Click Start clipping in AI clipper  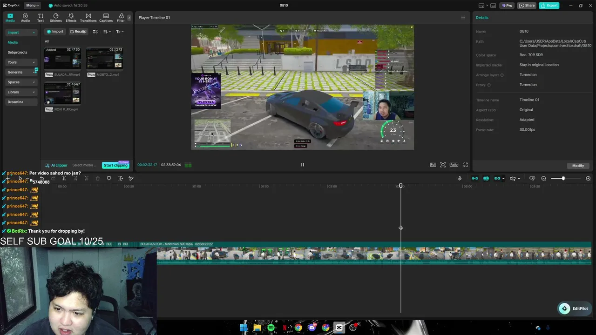click(x=115, y=165)
